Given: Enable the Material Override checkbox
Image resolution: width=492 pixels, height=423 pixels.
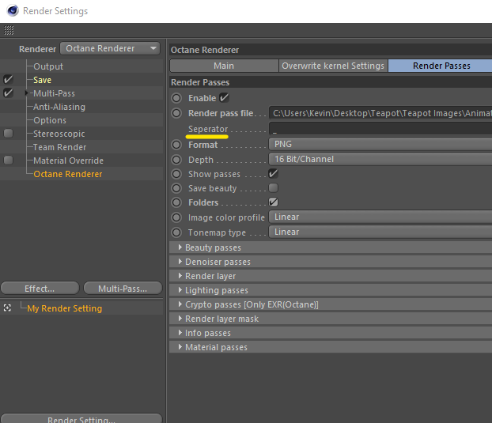Looking at the screenshot, I should click(8, 161).
